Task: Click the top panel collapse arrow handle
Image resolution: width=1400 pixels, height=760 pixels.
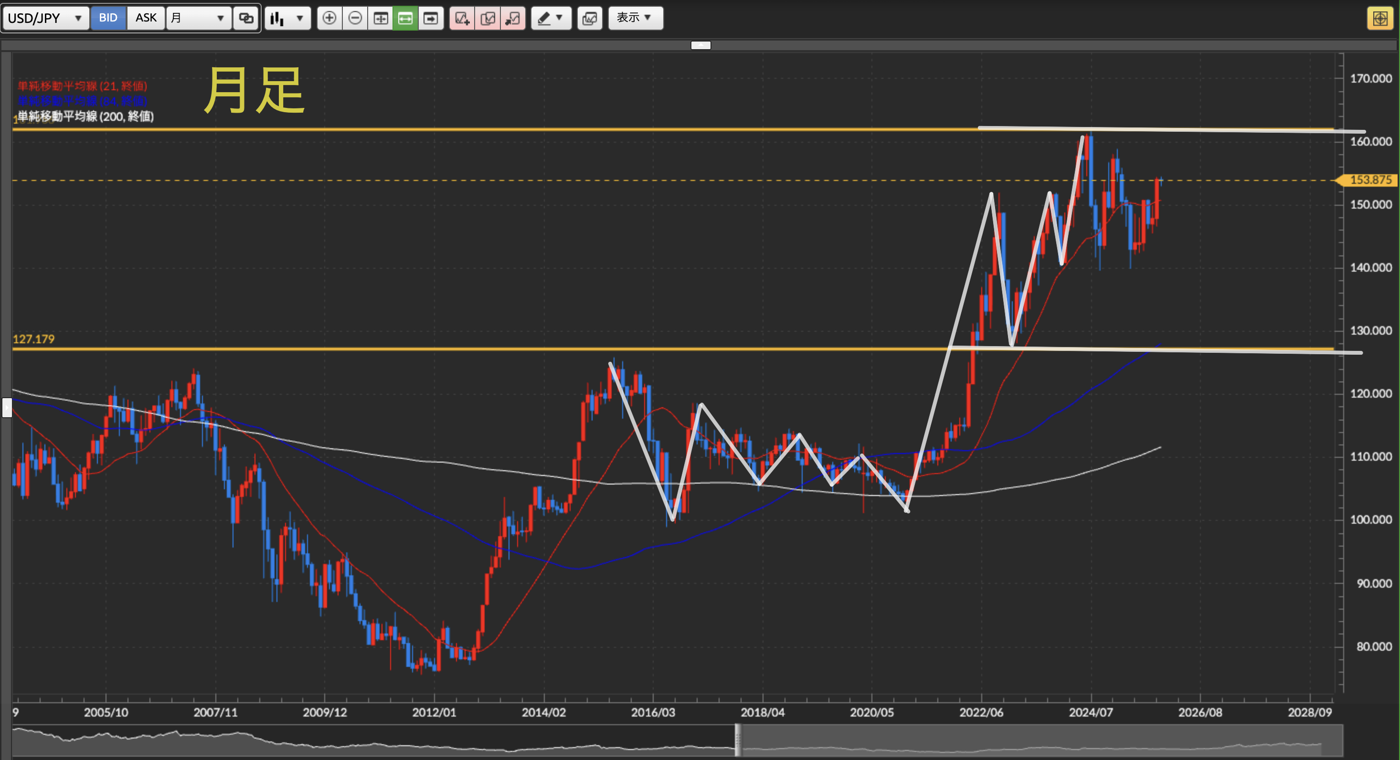Action: pyautogui.click(x=700, y=45)
